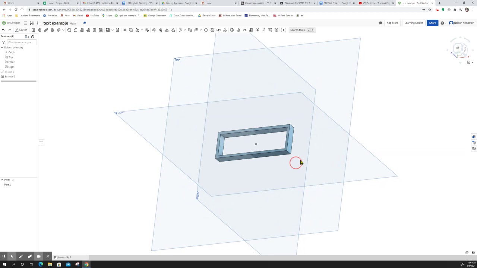This screenshot has width=477, height=268.
Task: Click the rollback stopwatch icon in Features
Action: tap(32, 36)
